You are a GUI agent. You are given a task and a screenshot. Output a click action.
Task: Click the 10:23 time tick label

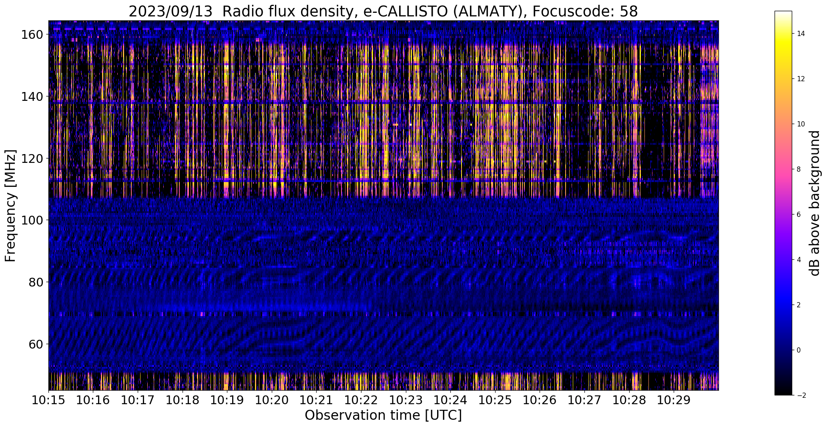point(406,401)
